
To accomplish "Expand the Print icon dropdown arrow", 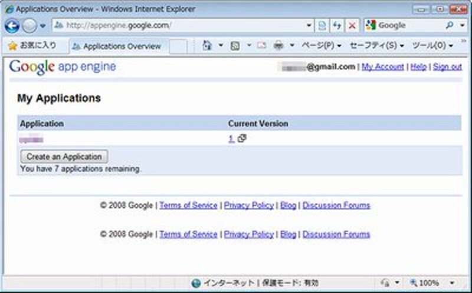I will [291, 46].
